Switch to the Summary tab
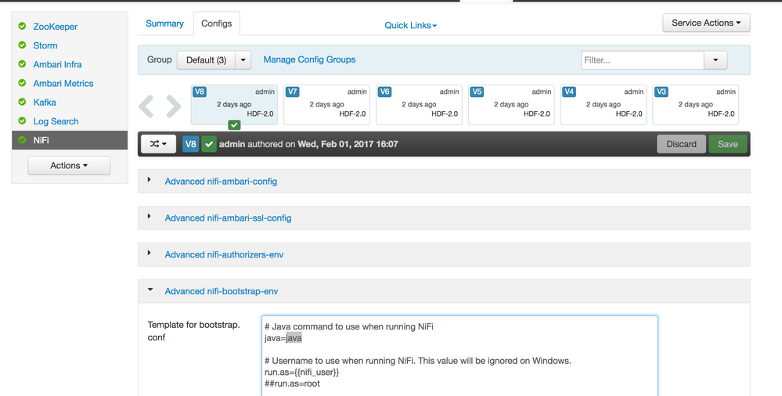Viewport: 782px width, 396px height. click(x=164, y=23)
